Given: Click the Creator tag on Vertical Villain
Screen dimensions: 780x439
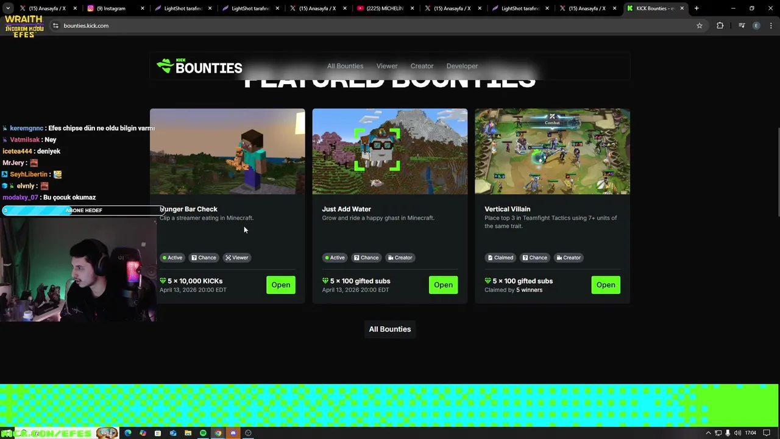Looking at the screenshot, I should 569,257.
